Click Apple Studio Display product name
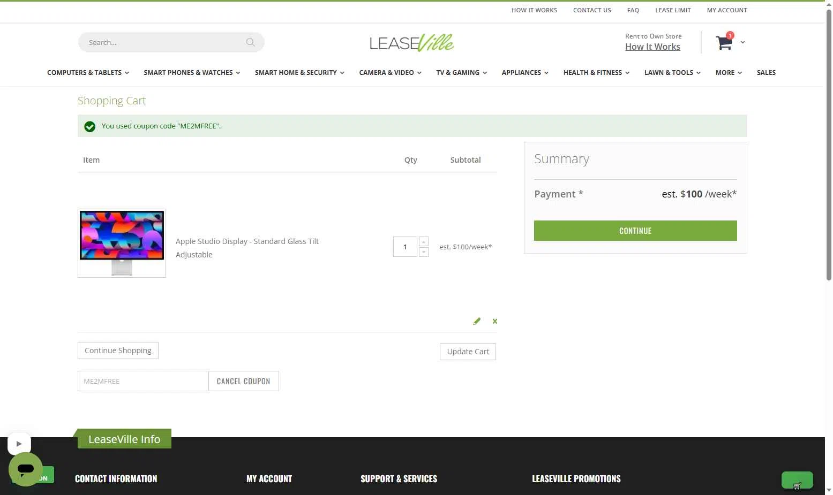 point(247,248)
